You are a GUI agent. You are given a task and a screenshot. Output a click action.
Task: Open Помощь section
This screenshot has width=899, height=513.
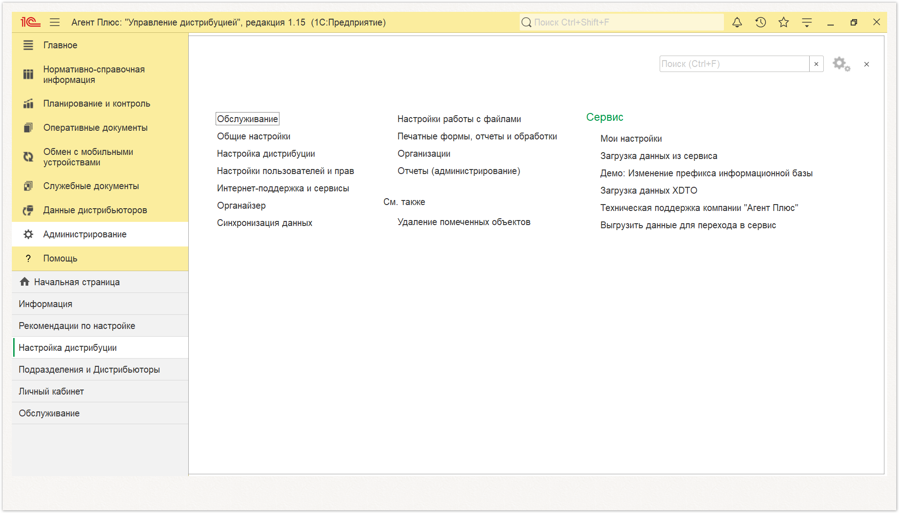click(100, 258)
